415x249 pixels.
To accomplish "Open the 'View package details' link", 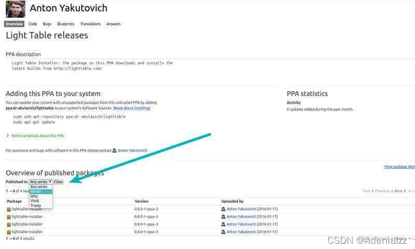I will pyautogui.click(x=399, y=167).
